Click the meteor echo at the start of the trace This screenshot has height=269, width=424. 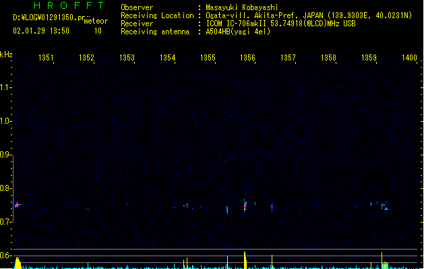tap(18, 205)
